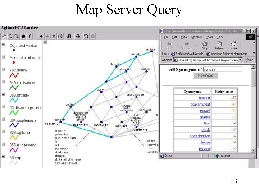Select the identify info tool
This screenshot has width=259, height=194.
tap(23, 36)
